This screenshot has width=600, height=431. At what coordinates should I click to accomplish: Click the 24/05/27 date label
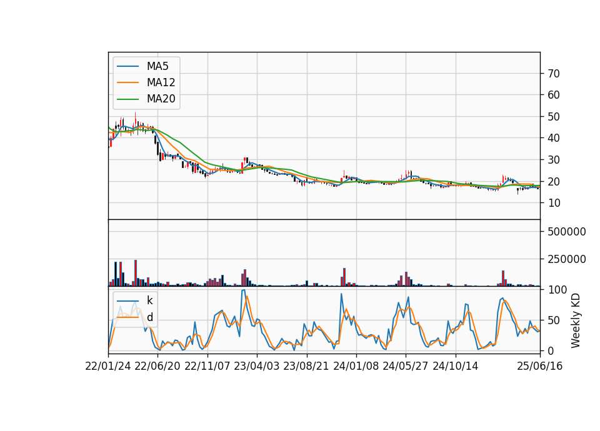tap(405, 366)
